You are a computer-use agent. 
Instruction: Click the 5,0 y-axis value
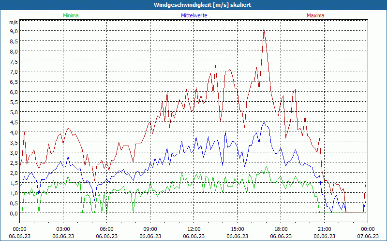pyautogui.click(x=14, y=112)
